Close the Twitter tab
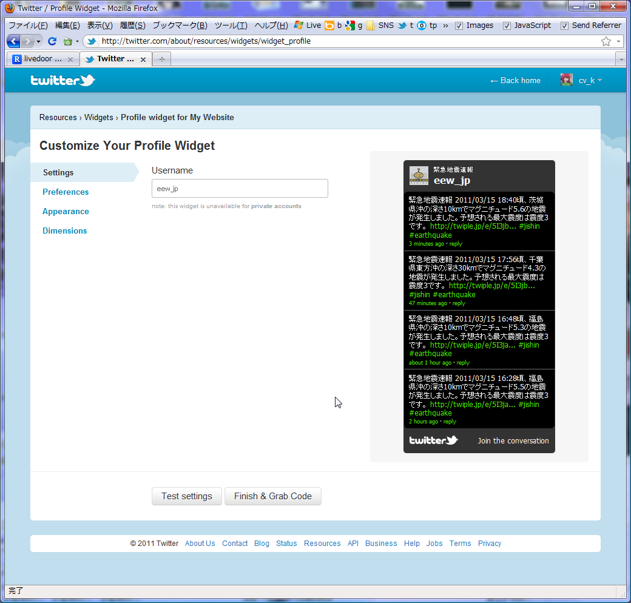 [x=143, y=59]
